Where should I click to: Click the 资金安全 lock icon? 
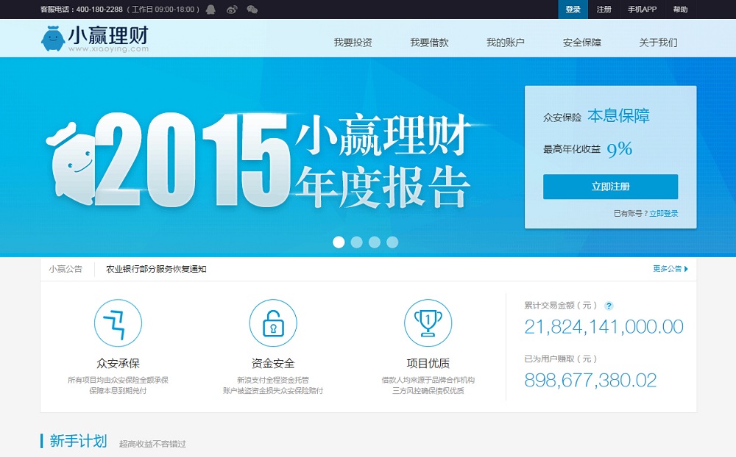point(273,323)
